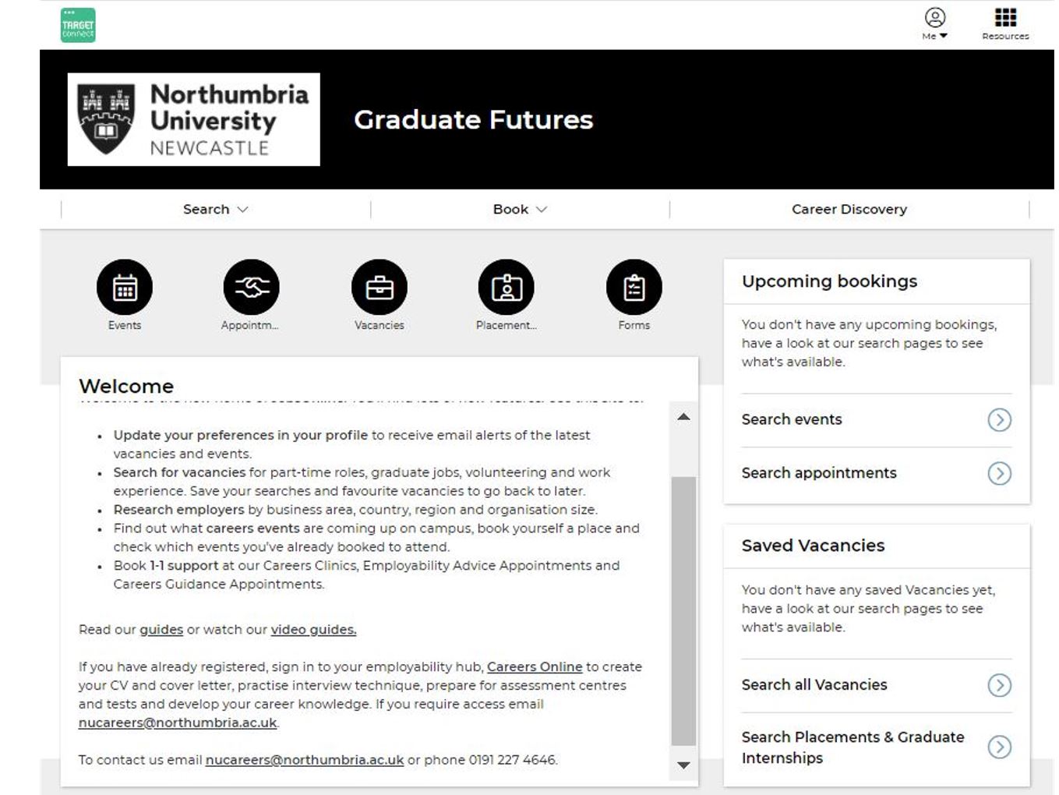Open the Resources grid icon
Viewport: 1059px width, 795px height.
[x=1005, y=18]
